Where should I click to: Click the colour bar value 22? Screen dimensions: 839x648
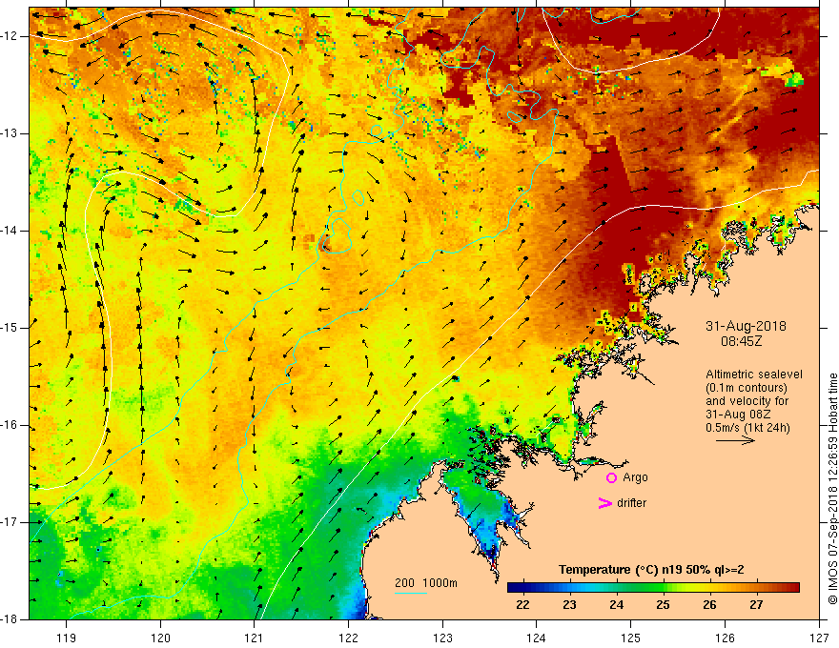(522, 605)
